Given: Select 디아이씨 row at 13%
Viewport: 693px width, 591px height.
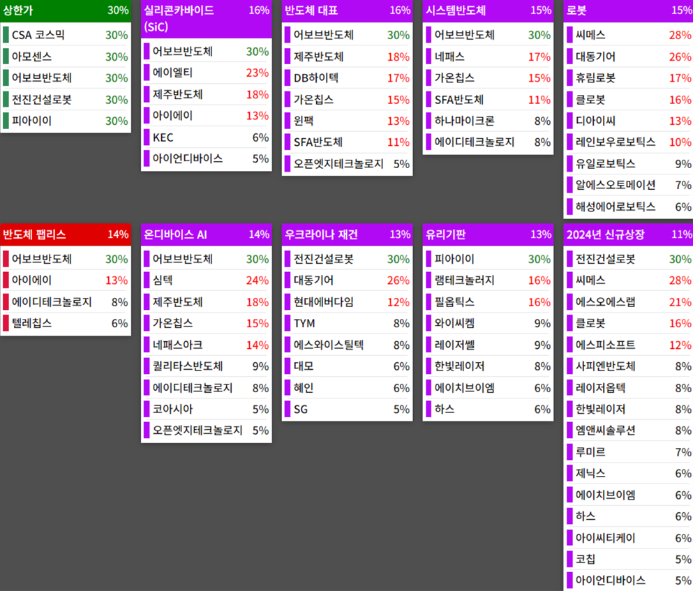Looking at the screenshot, I should pos(629,121).
